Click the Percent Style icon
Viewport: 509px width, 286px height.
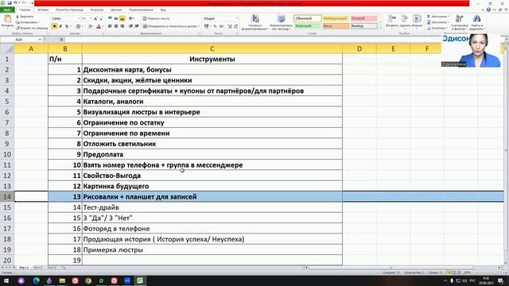215,26
